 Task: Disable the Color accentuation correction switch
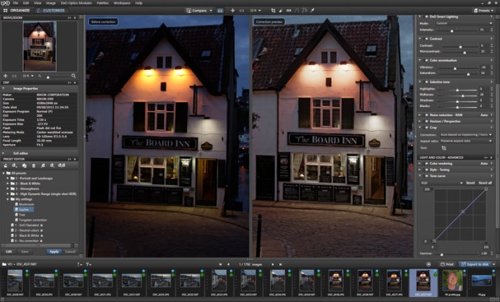(427, 61)
